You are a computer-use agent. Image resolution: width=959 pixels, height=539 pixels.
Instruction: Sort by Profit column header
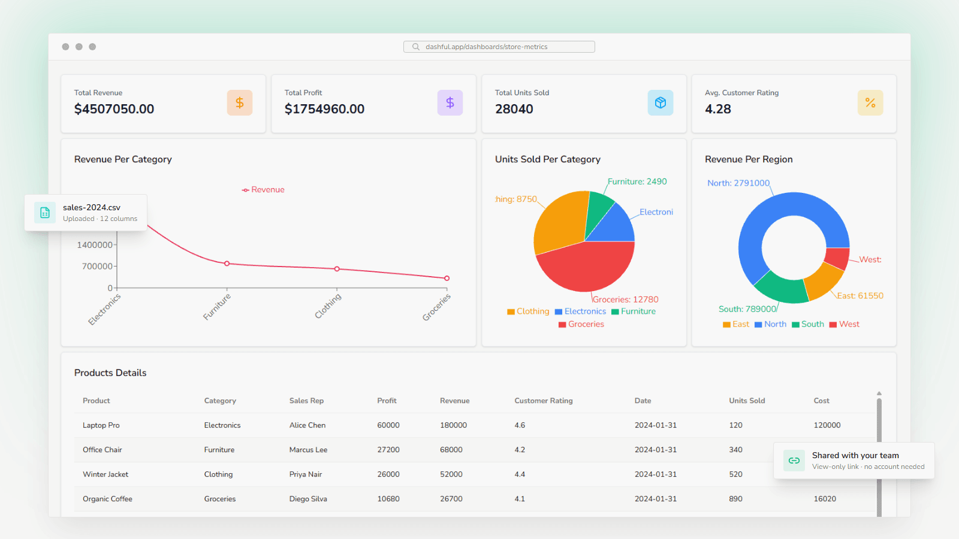pyautogui.click(x=387, y=401)
